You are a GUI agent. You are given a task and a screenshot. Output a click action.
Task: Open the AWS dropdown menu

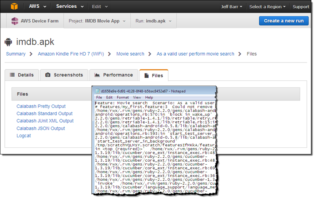[x=38, y=7]
